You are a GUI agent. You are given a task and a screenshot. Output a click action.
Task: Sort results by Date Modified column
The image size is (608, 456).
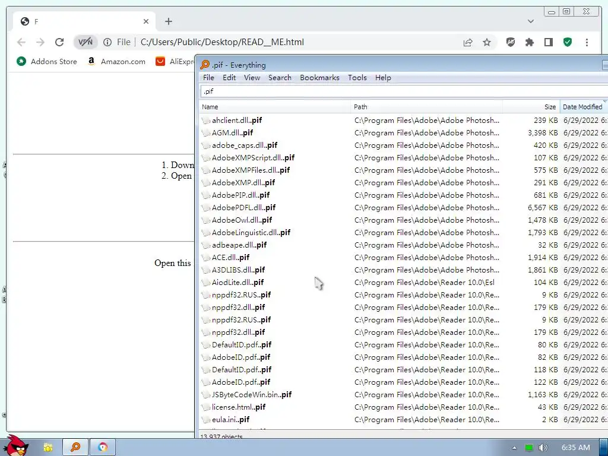pos(584,107)
